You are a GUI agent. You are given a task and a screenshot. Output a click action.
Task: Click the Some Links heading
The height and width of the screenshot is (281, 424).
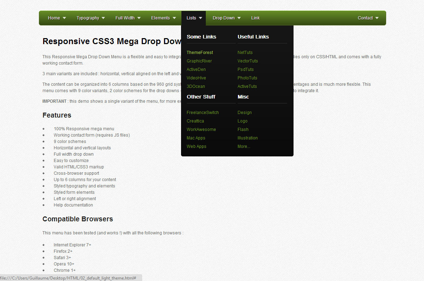coord(202,37)
